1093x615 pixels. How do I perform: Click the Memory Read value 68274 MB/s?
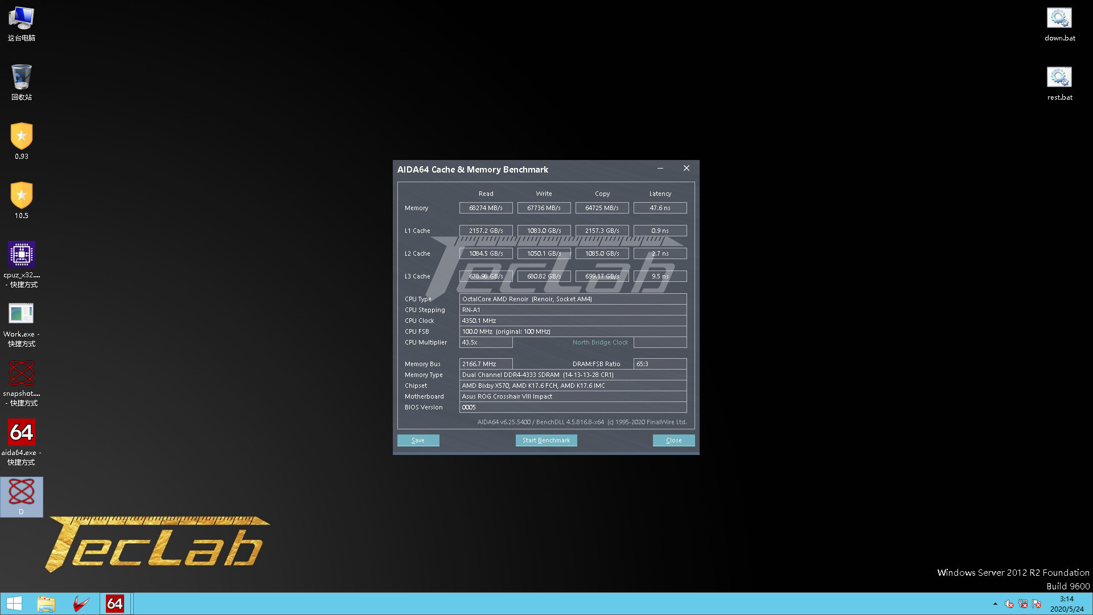point(486,208)
